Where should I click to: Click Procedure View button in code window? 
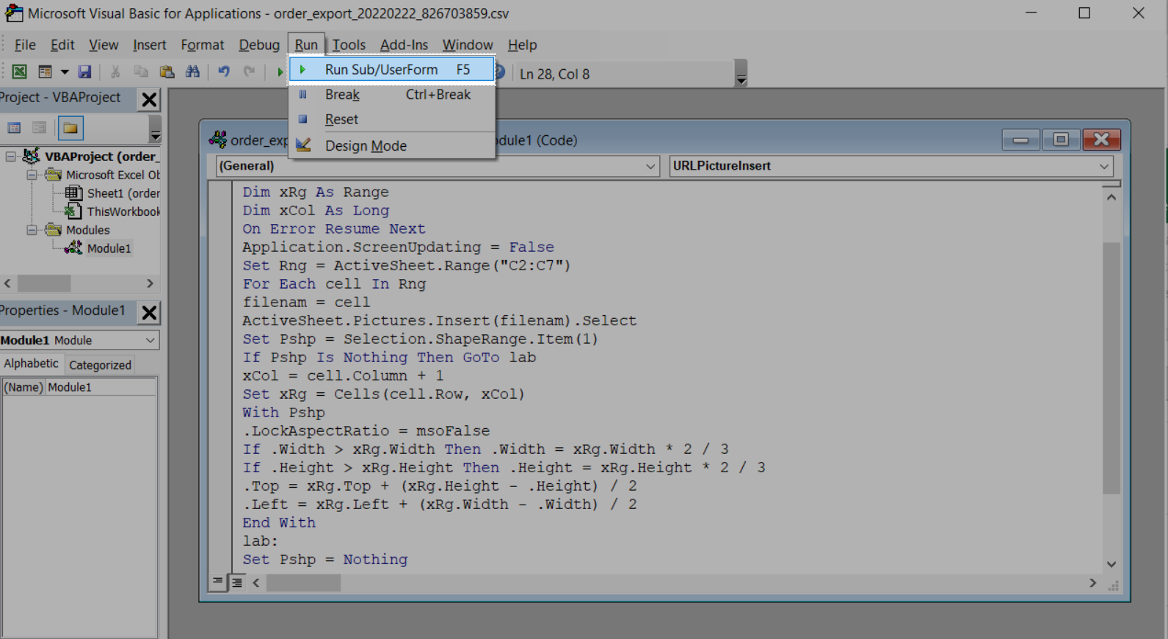[x=218, y=582]
